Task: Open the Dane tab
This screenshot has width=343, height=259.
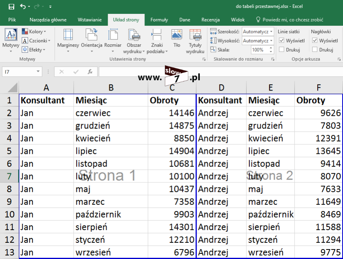Action: [185, 20]
